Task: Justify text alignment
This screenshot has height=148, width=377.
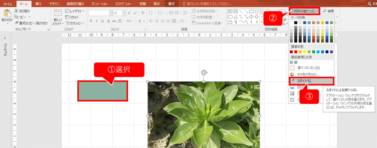Action: 169,21
